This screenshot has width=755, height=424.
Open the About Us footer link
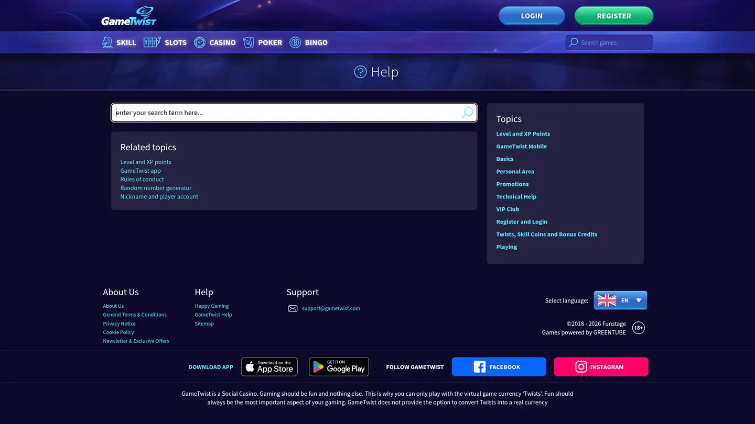tap(113, 306)
